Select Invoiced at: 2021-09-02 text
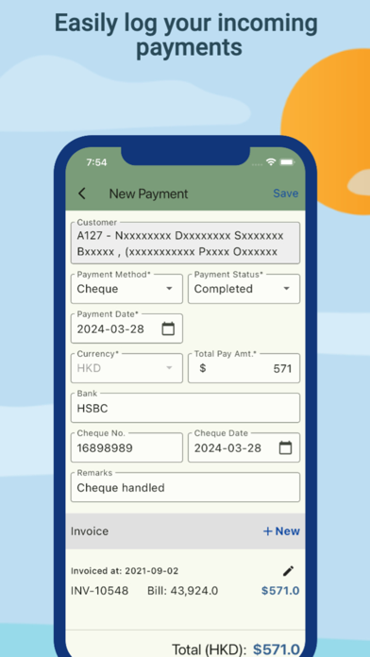The width and height of the screenshot is (370, 657). pos(125,571)
